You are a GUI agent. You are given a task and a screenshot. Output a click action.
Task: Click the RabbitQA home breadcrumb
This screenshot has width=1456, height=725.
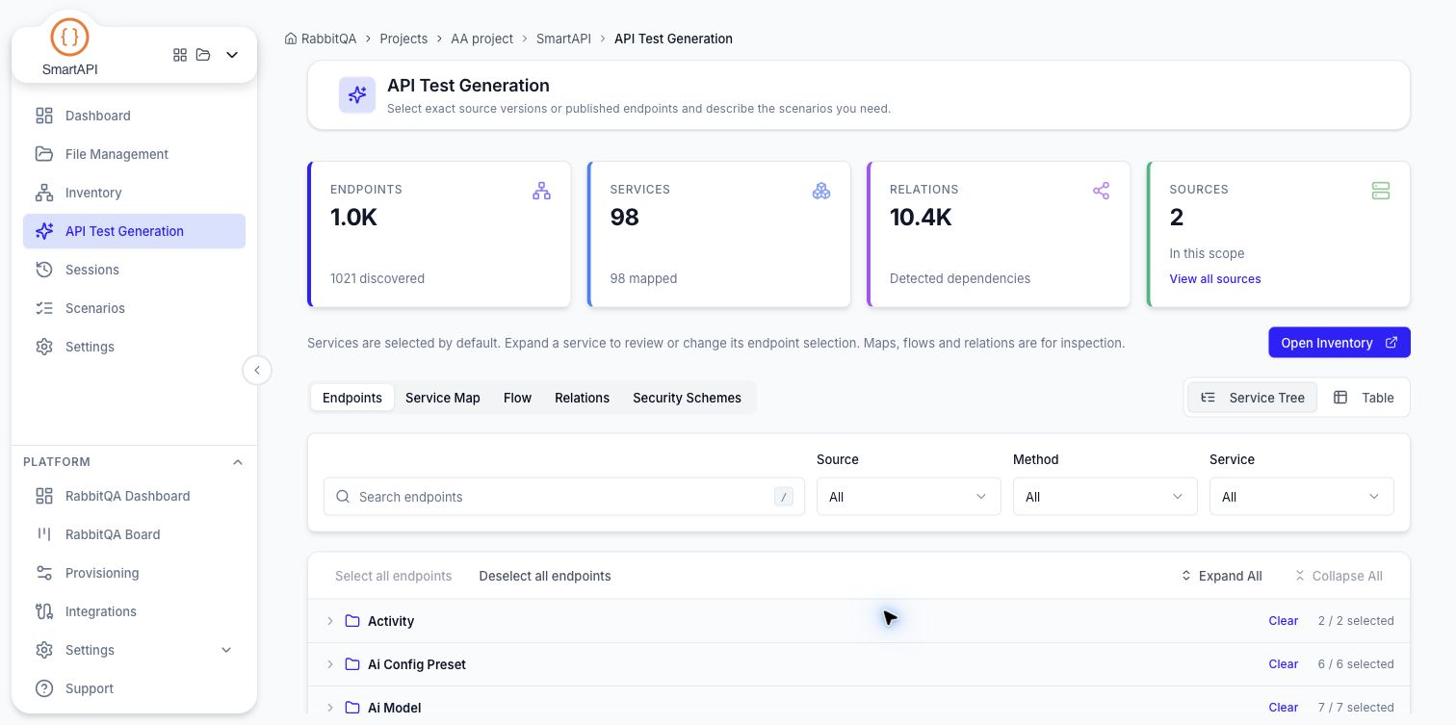(x=321, y=39)
